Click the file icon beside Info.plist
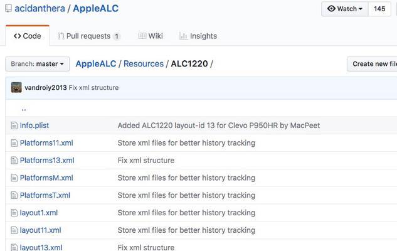Viewport: 397px width, 251px height. coord(14,125)
